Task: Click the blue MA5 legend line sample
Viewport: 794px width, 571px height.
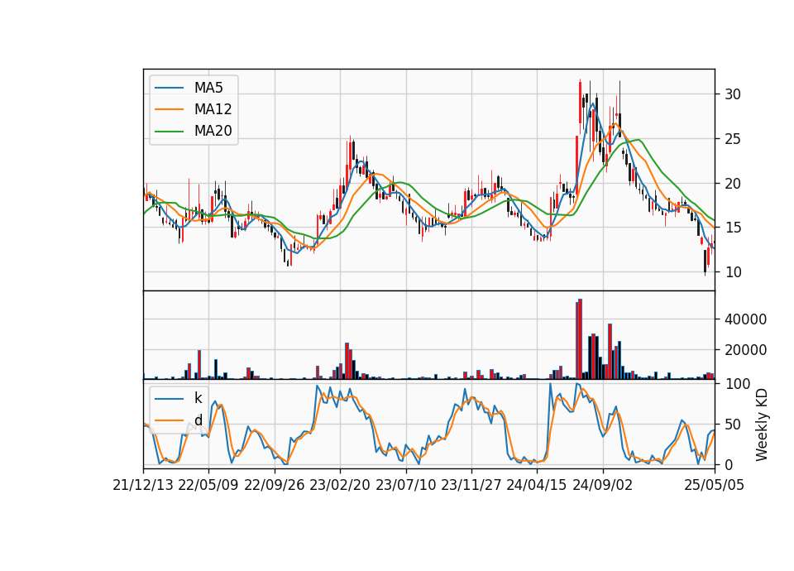Action: 169,88
